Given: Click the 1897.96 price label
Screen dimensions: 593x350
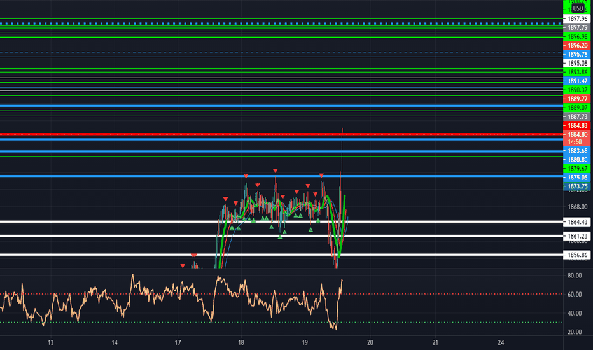Looking at the screenshot, I should [576, 18].
